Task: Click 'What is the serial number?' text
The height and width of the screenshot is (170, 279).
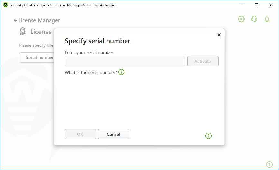Action: click(x=91, y=72)
